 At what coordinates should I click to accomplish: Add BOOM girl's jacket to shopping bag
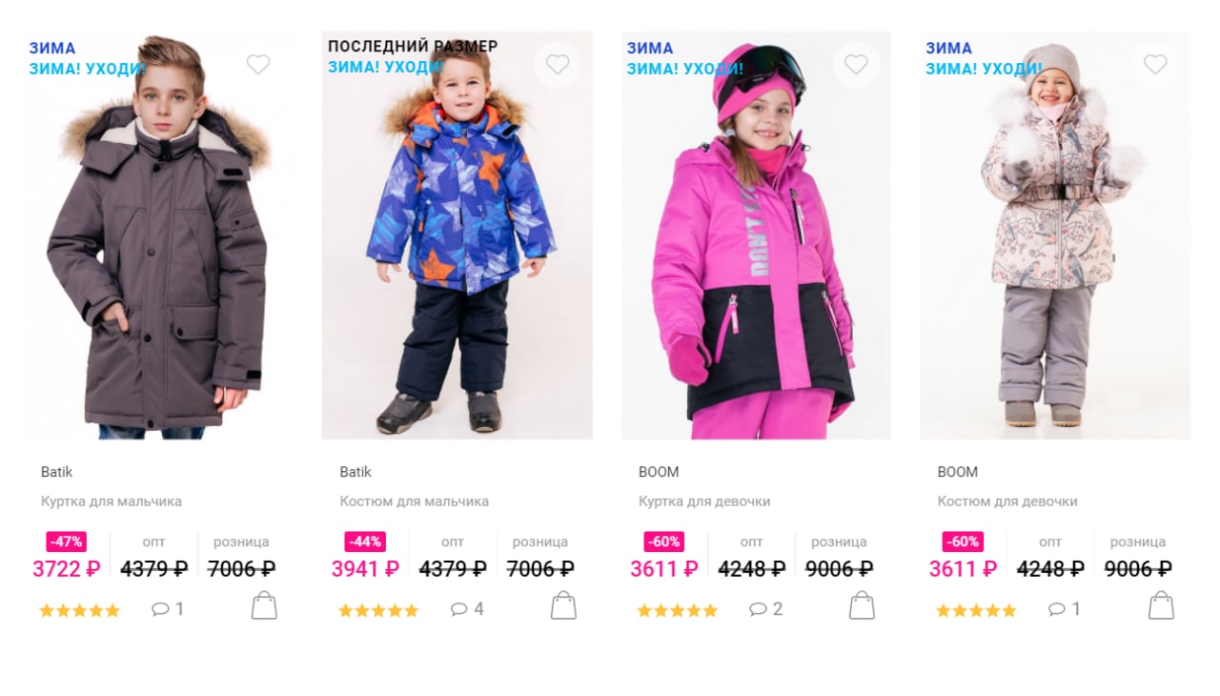[x=862, y=605]
